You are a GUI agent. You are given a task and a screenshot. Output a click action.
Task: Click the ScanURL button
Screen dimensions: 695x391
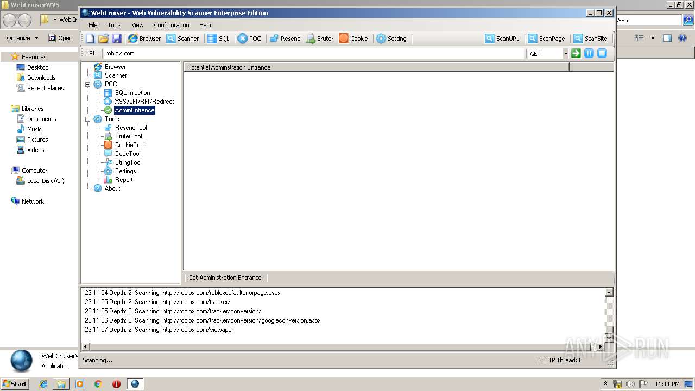[x=502, y=39]
